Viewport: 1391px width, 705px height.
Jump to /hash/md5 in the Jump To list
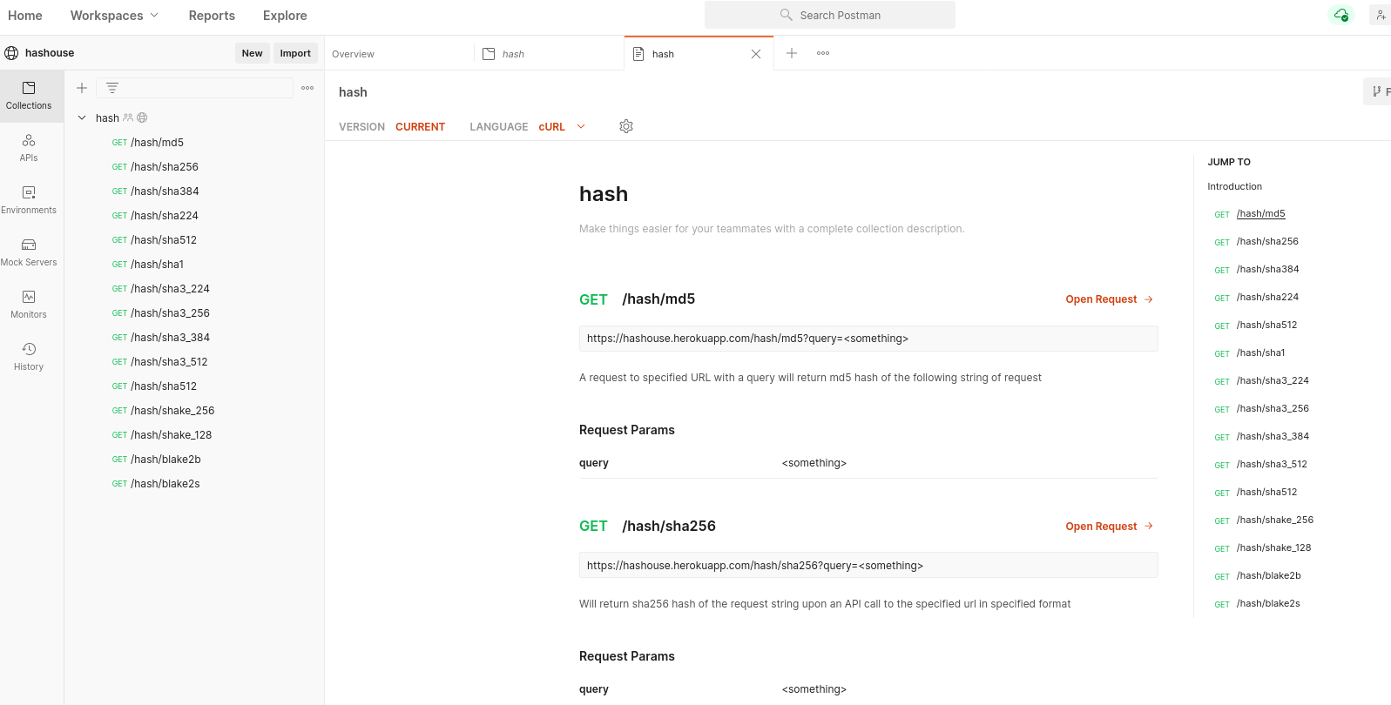[1260, 214]
